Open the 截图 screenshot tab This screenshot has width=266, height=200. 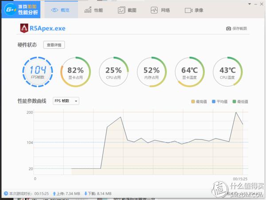click(127, 10)
